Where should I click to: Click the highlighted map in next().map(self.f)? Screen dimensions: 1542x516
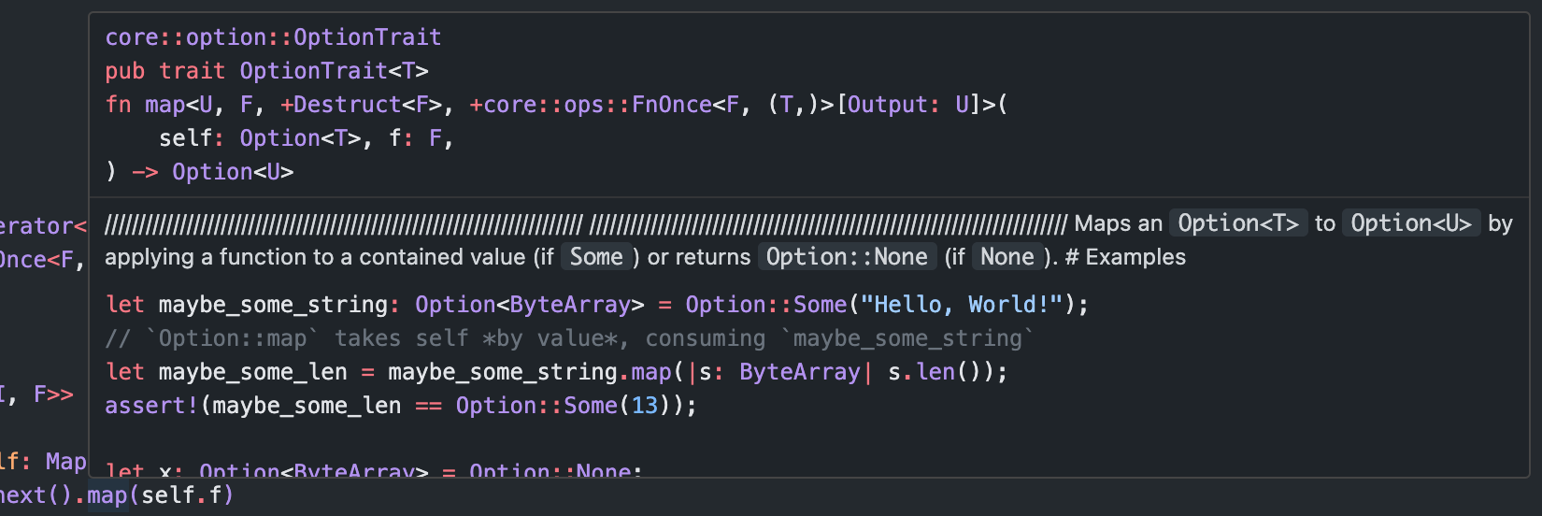(107, 494)
